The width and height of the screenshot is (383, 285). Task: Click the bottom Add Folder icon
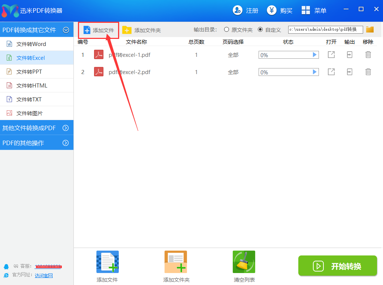(x=176, y=262)
